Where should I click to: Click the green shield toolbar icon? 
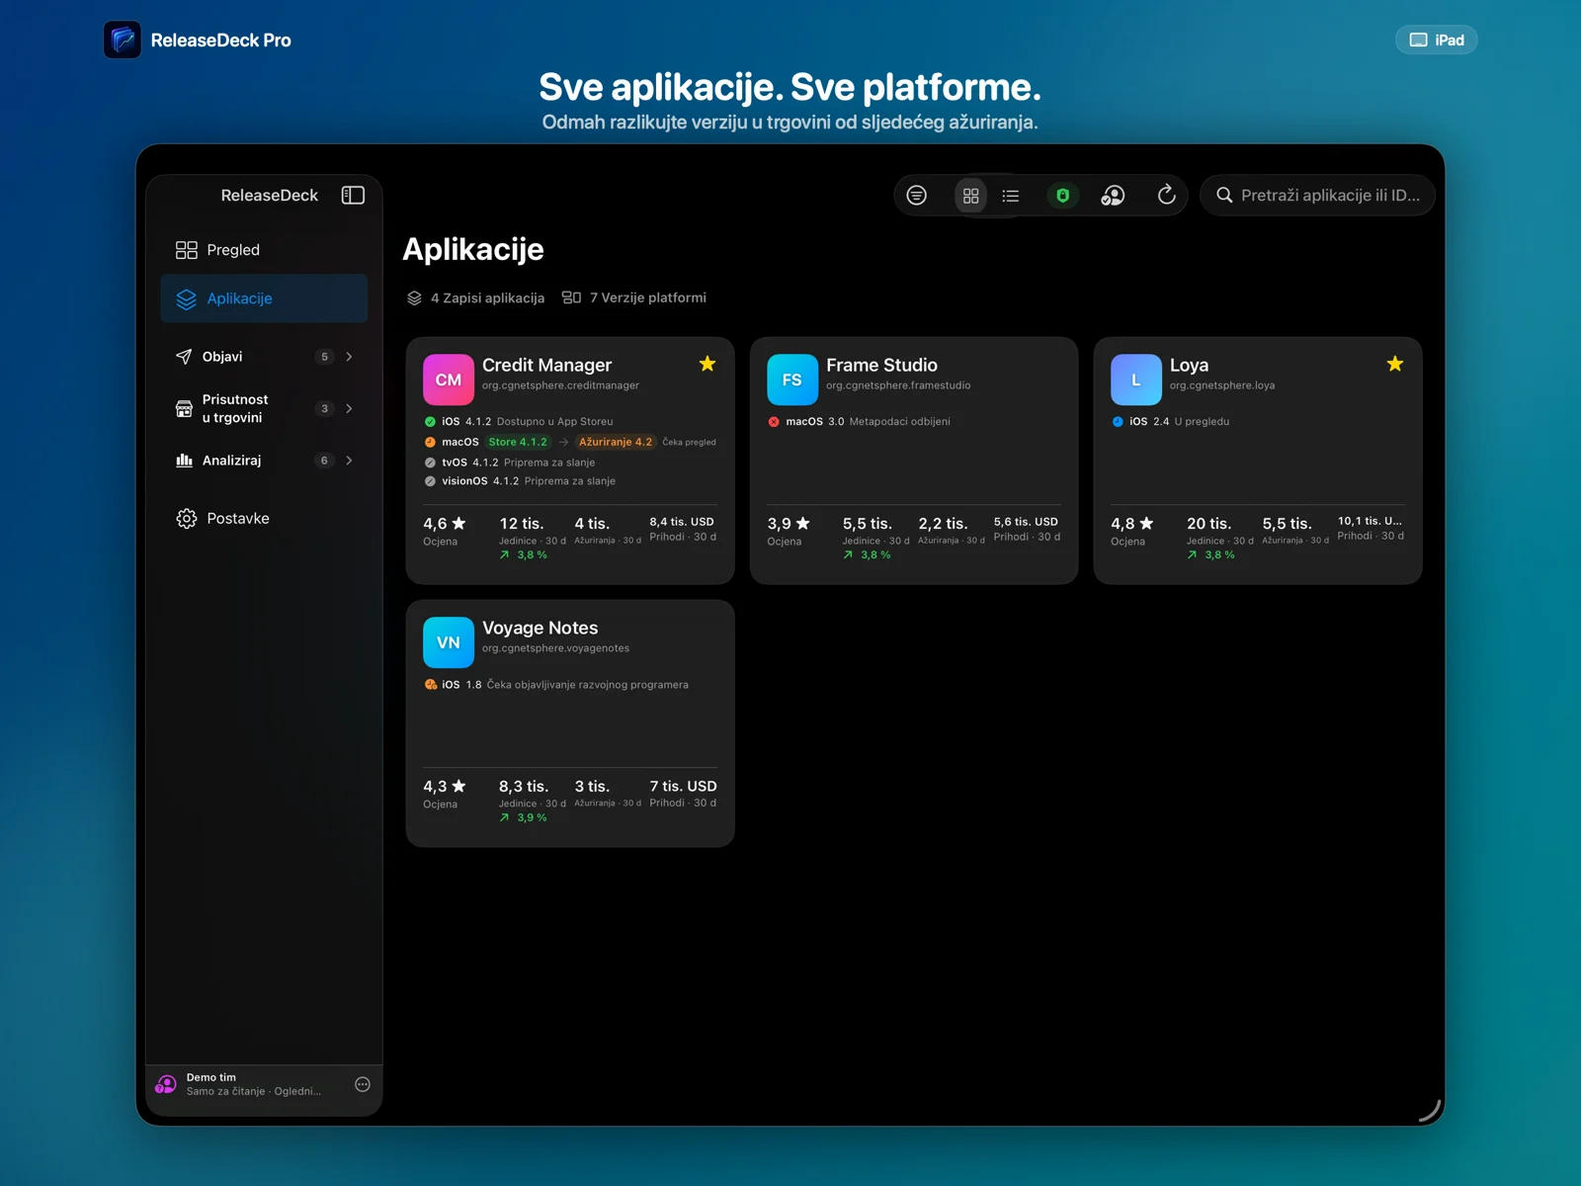click(1063, 196)
